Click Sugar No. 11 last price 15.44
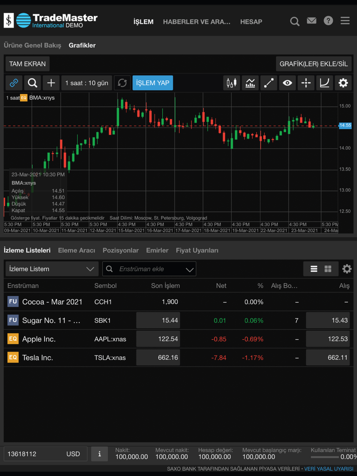The width and height of the screenshot is (357, 476). [x=158, y=320]
